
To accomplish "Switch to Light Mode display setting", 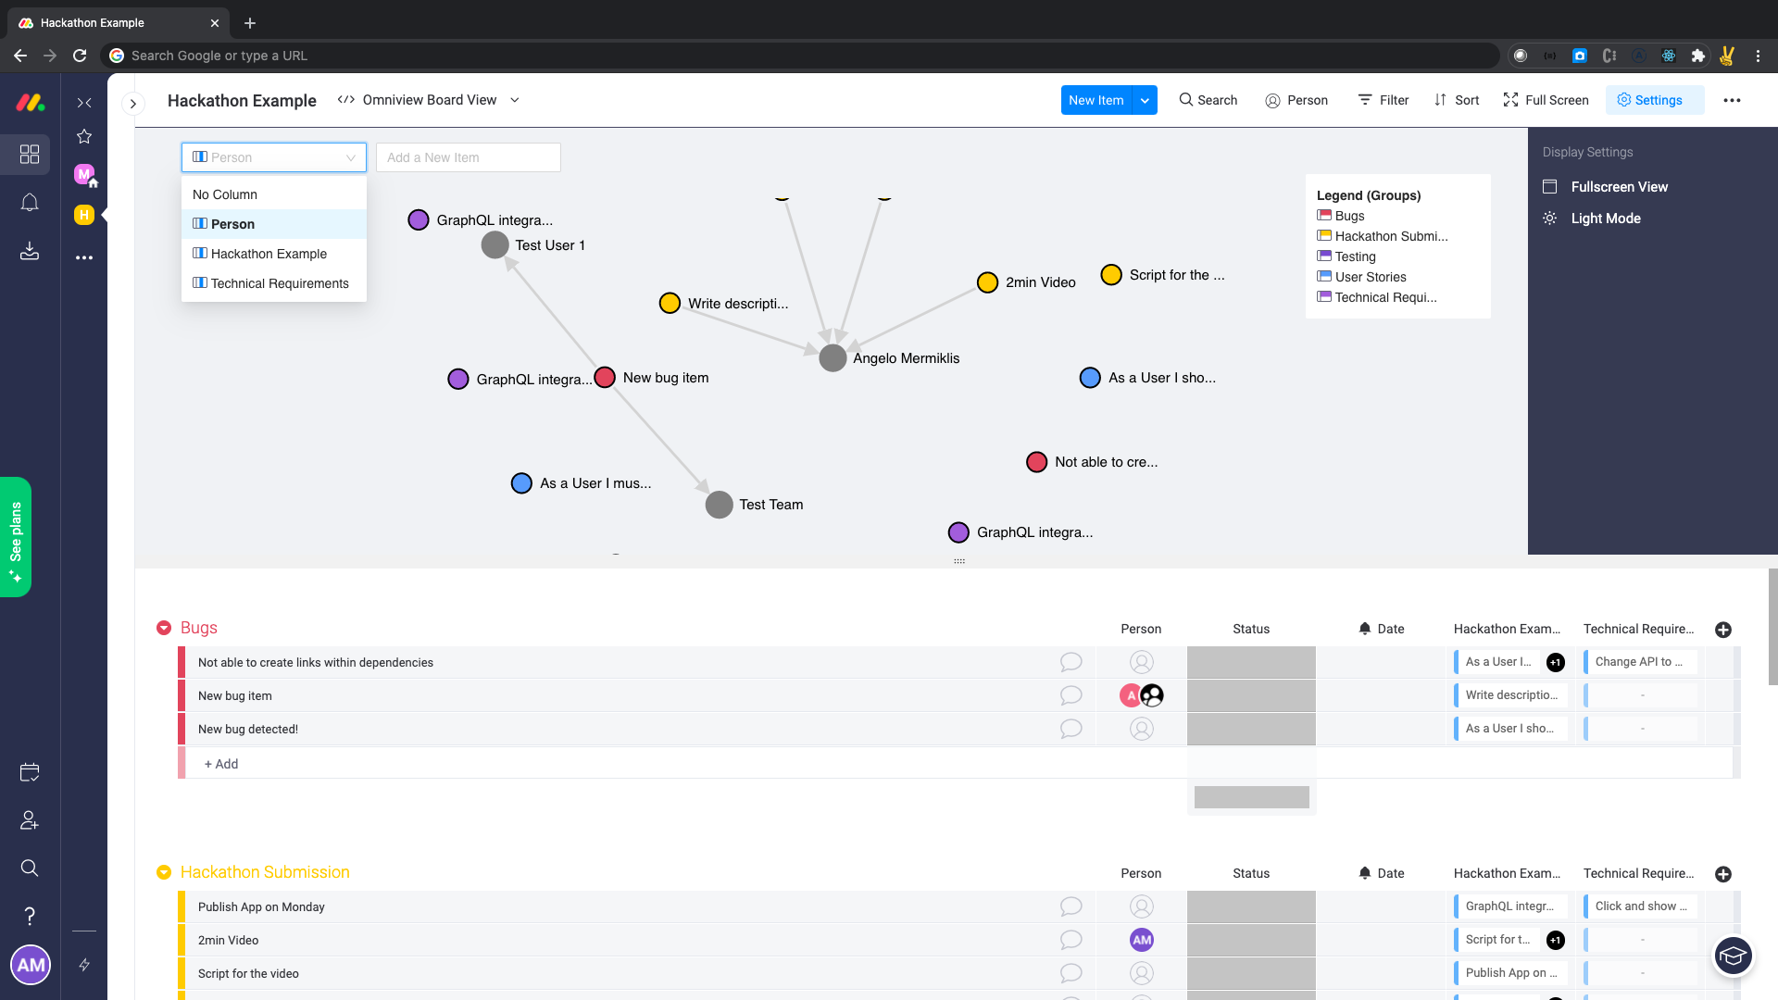I will tap(1605, 219).
